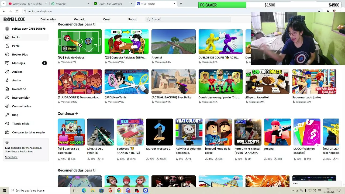Open Murder Mystery 2 title link
The height and width of the screenshot is (194, 345).
(158, 149)
